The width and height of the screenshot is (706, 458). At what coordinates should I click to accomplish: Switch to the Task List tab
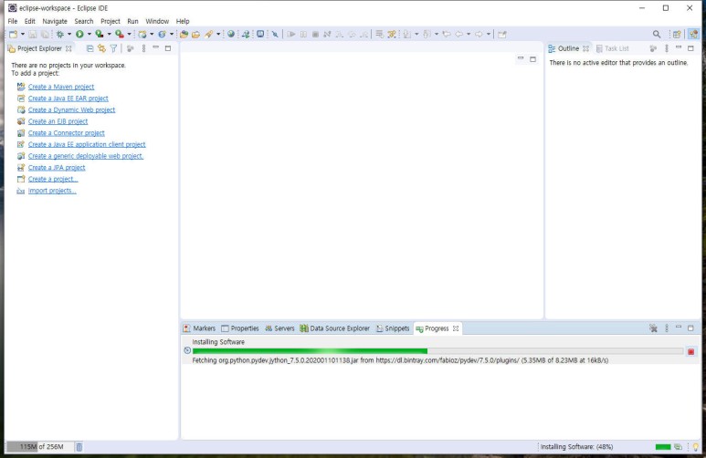612,48
